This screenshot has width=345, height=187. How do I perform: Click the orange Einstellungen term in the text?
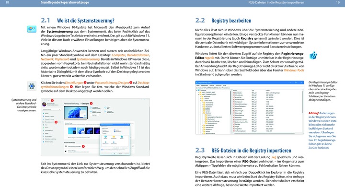(x=74, y=82)
